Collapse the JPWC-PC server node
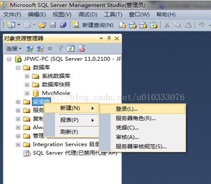 9,59
